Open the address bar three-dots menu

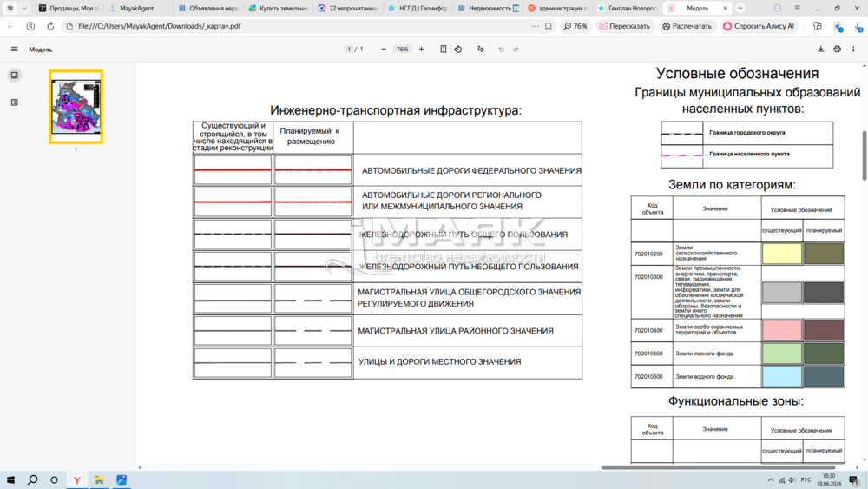click(536, 26)
